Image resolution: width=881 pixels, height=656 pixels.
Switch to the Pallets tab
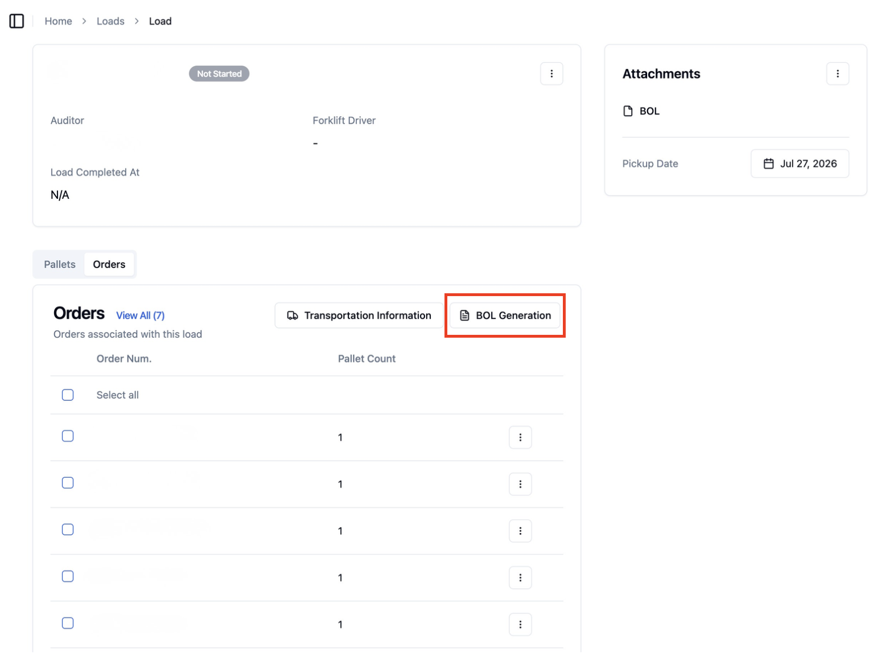60,264
